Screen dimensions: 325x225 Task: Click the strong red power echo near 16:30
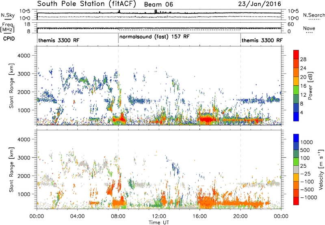click(206, 119)
